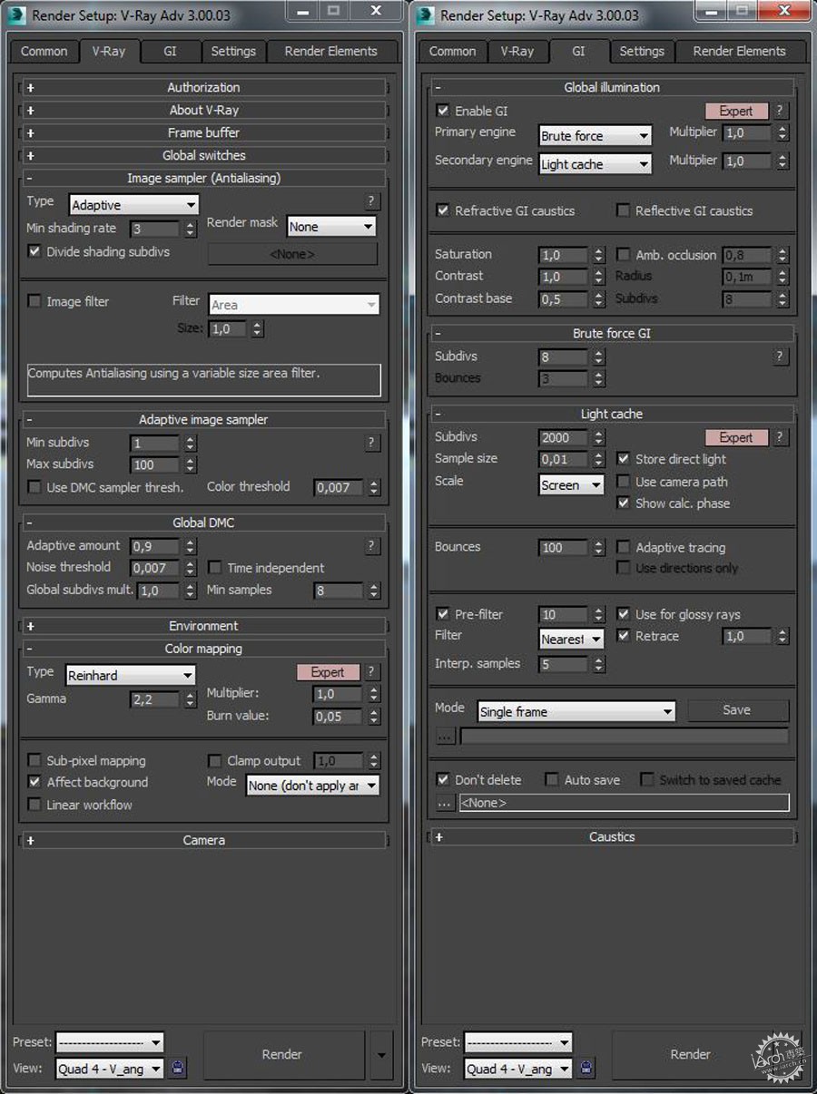
Task: Open Settings tab in right window
Action: point(642,52)
